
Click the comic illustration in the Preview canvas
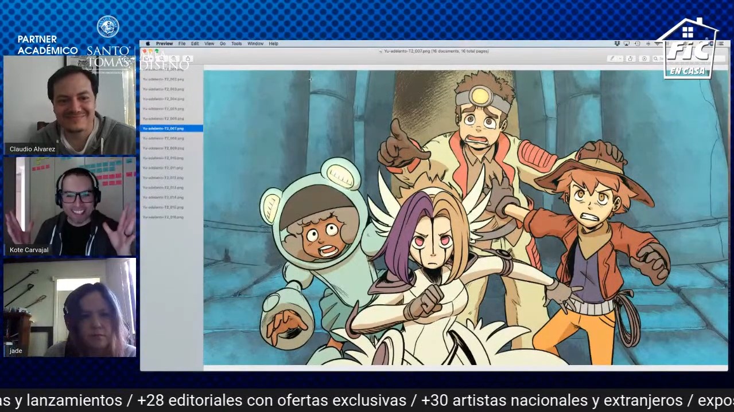tap(465, 217)
